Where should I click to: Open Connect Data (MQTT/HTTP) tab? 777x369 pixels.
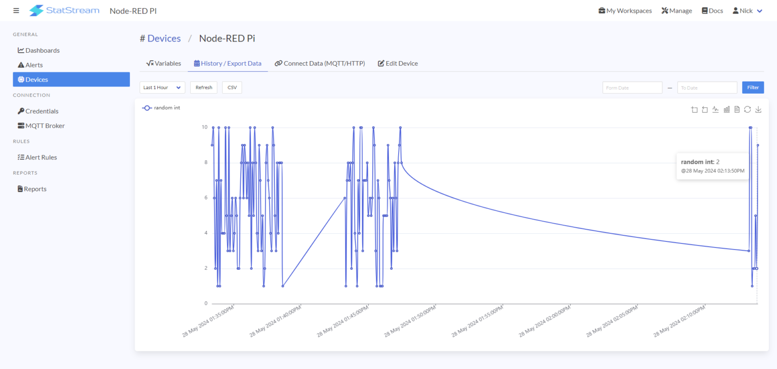pyautogui.click(x=320, y=63)
